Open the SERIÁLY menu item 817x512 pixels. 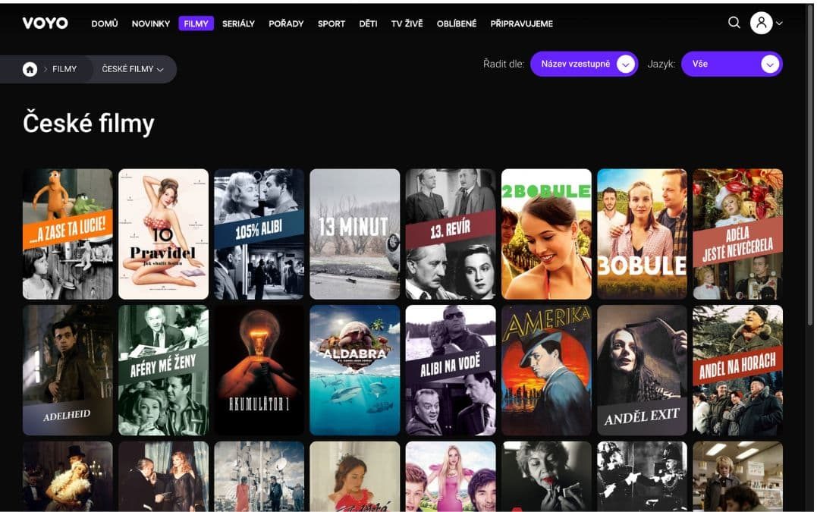coord(238,24)
